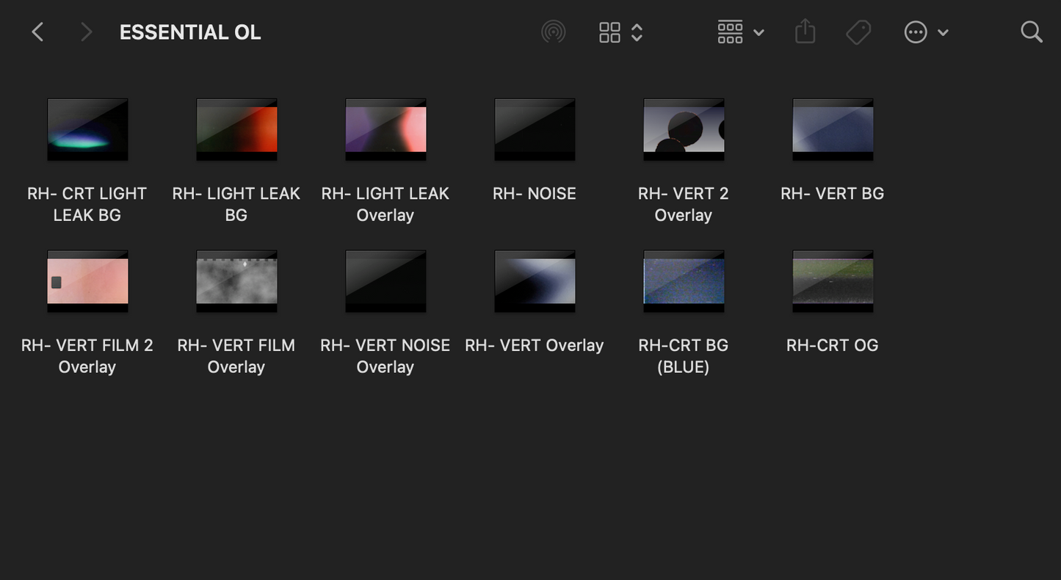Click the forward navigation arrow
The height and width of the screenshot is (580, 1061).
(86, 32)
